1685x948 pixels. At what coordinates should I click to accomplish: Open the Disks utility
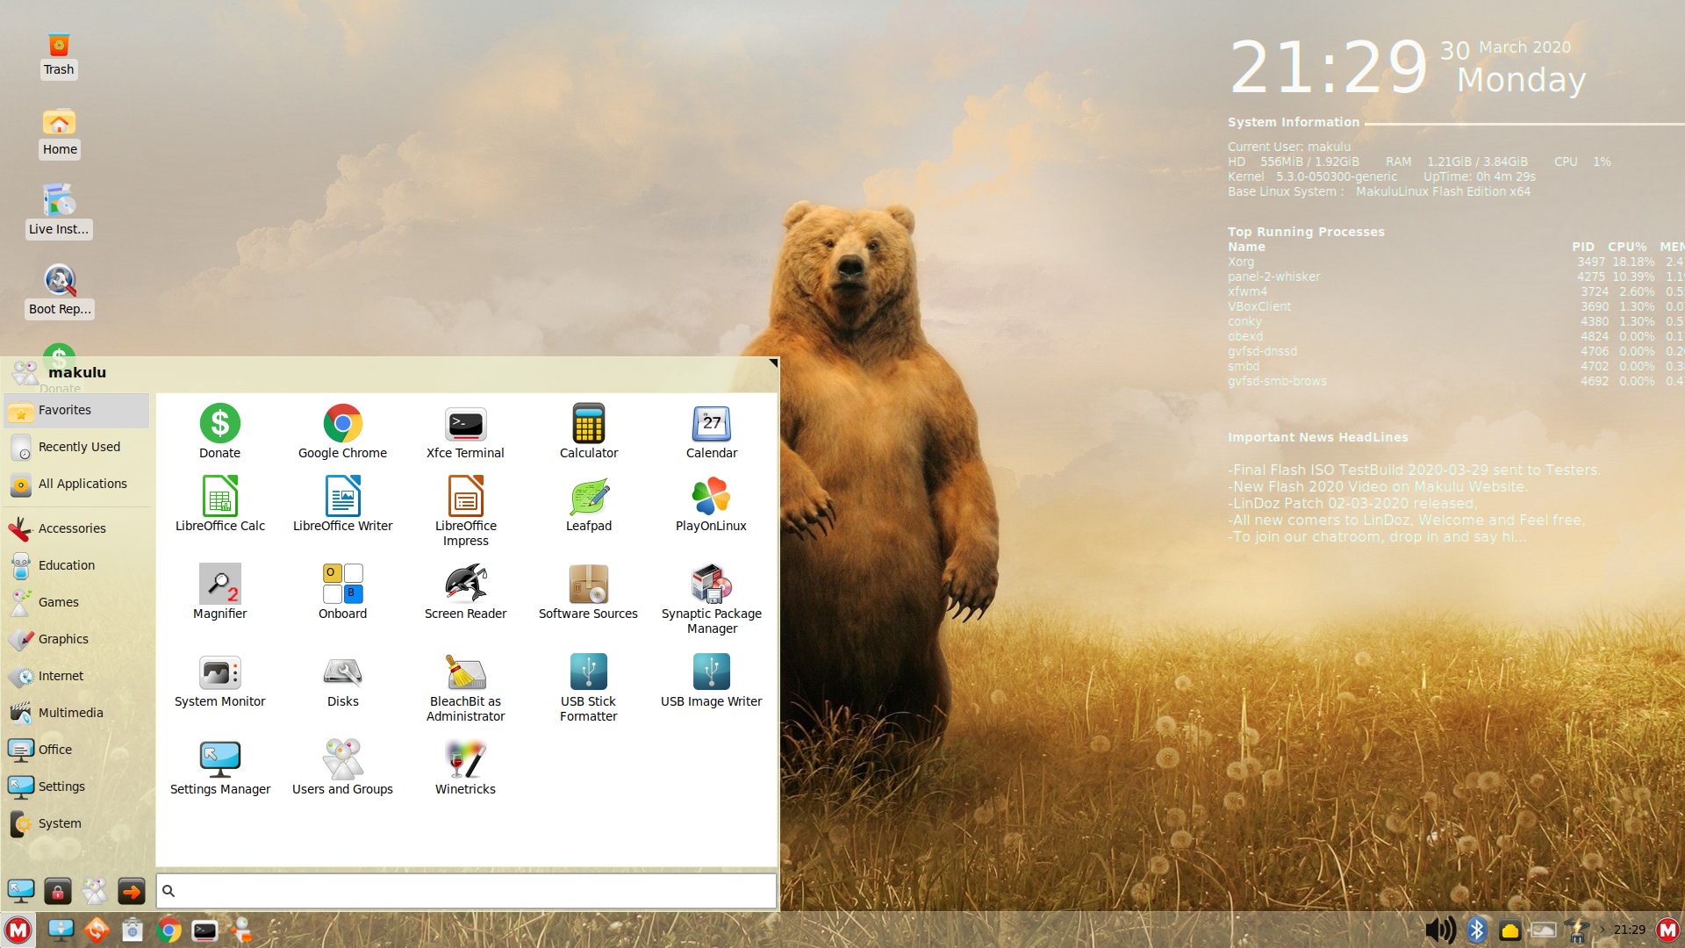342,679
